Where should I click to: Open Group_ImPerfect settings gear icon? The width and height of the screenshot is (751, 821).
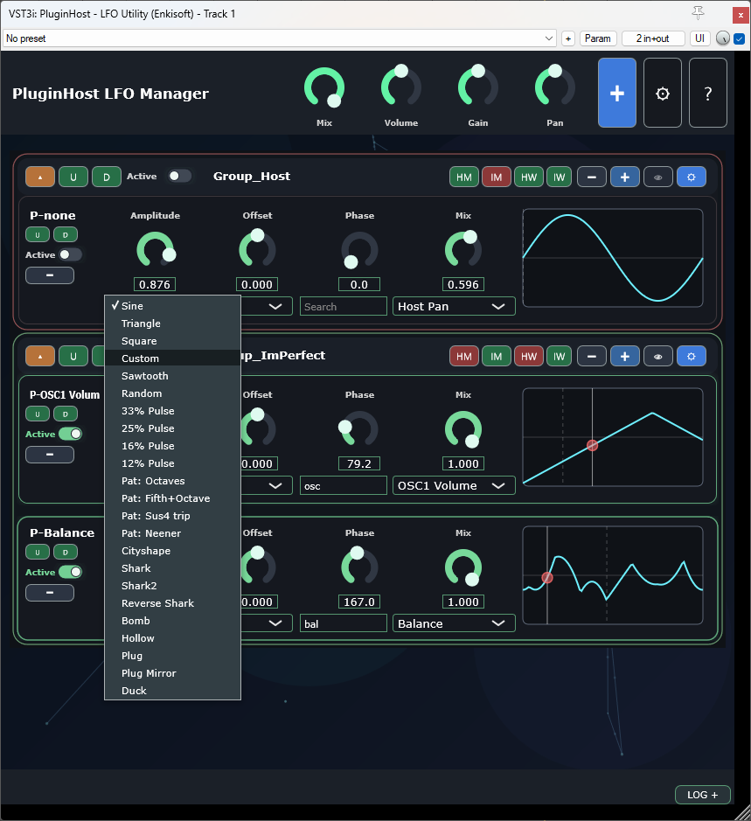(x=692, y=357)
